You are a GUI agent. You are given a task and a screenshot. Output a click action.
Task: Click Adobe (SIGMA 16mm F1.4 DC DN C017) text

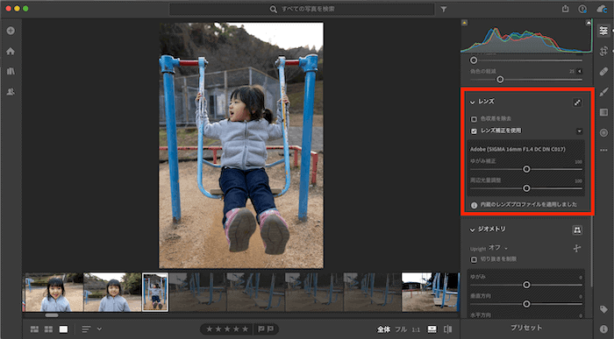[518, 150]
